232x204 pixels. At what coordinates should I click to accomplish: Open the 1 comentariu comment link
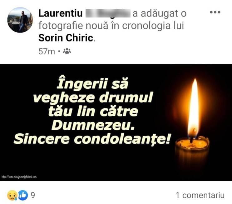pos(200,195)
